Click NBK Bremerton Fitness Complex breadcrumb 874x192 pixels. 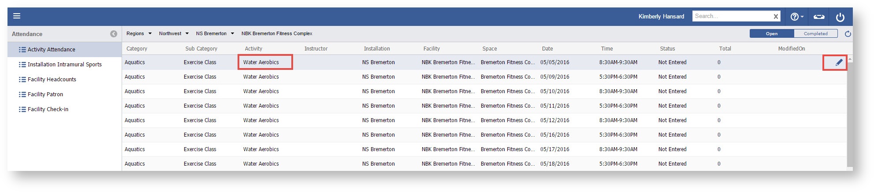(x=277, y=33)
